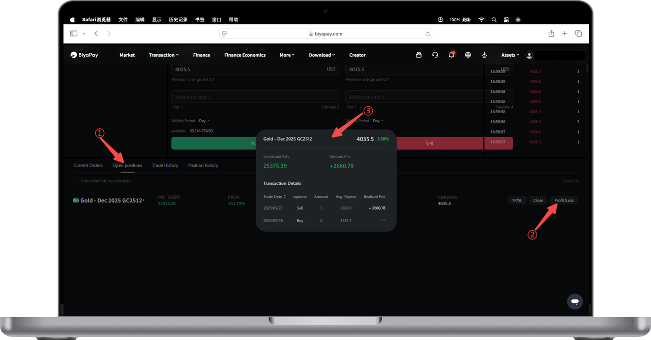
Task: Click the red Sell button
Action: point(429,143)
